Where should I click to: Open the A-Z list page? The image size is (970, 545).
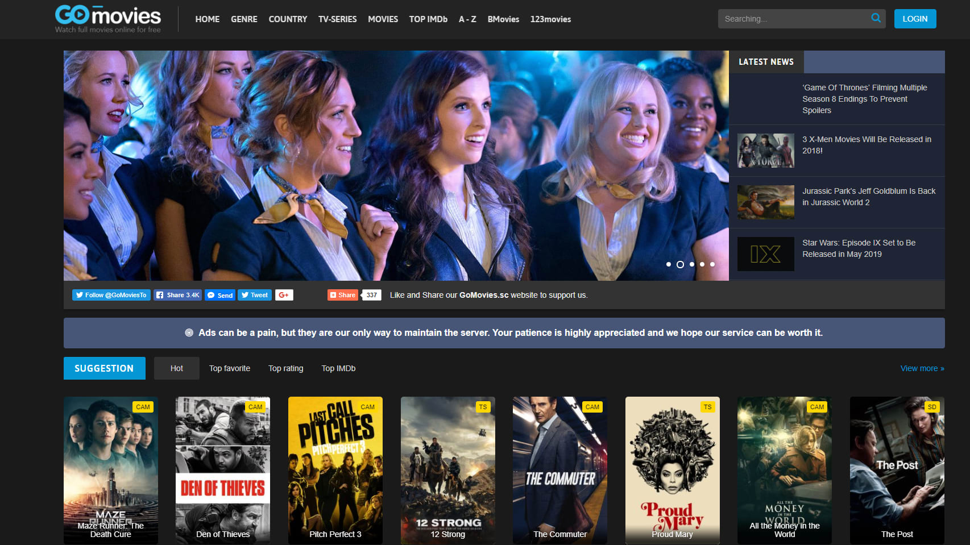pyautogui.click(x=467, y=19)
